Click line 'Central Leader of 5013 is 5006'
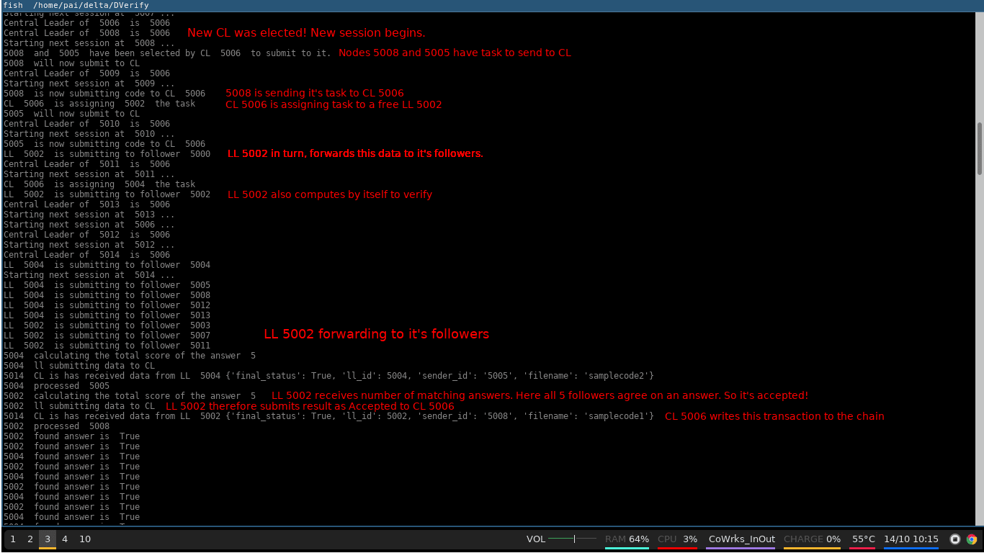Viewport: 984px width, 553px height. (x=87, y=204)
